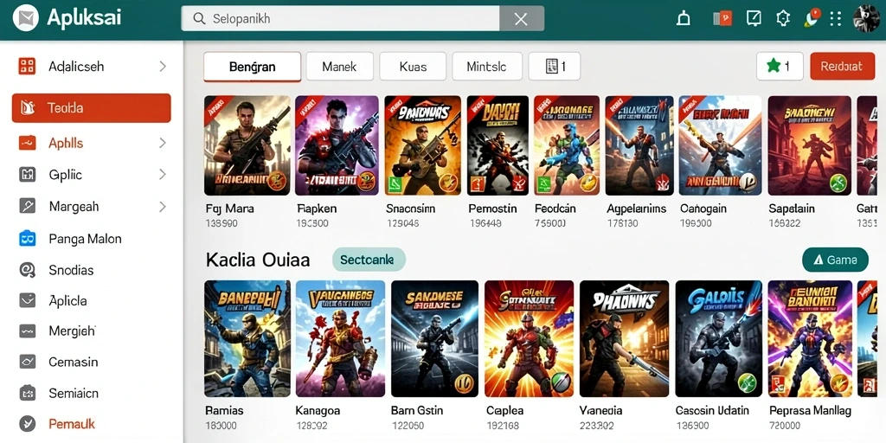This screenshot has width=886, height=443.
Task: Click the Selopanikh search field
Action: (x=340, y=19)
